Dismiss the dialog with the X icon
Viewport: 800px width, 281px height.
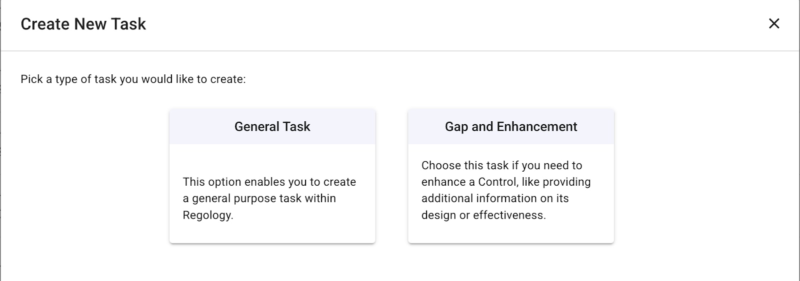(773, 23)
